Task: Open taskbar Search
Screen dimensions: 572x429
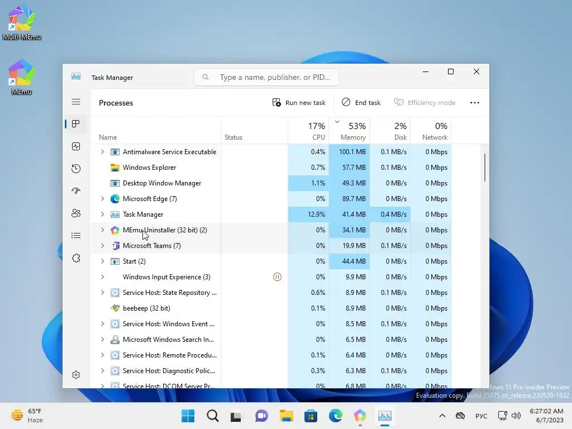Action: click(x=213, y=416)
